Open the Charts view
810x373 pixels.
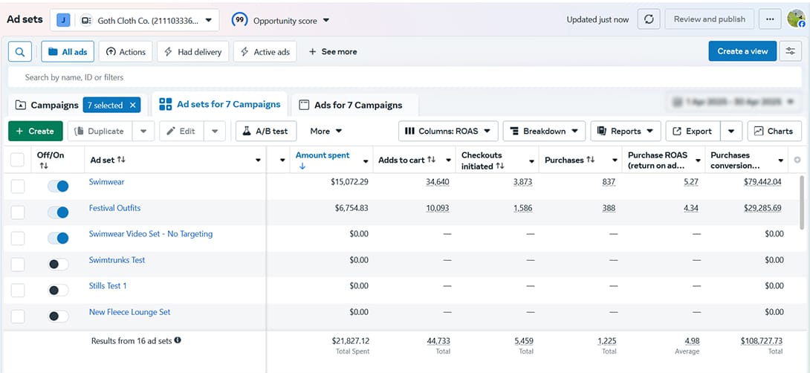[x=774, y=131]
